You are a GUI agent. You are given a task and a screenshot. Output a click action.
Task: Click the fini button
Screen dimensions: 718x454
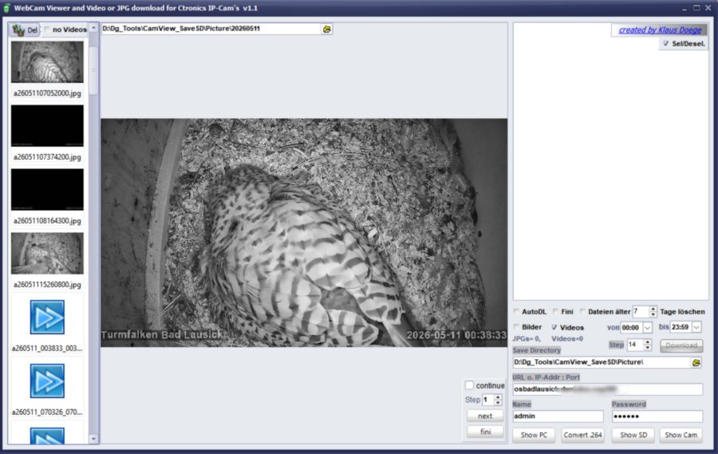click(x=485, y=432)
